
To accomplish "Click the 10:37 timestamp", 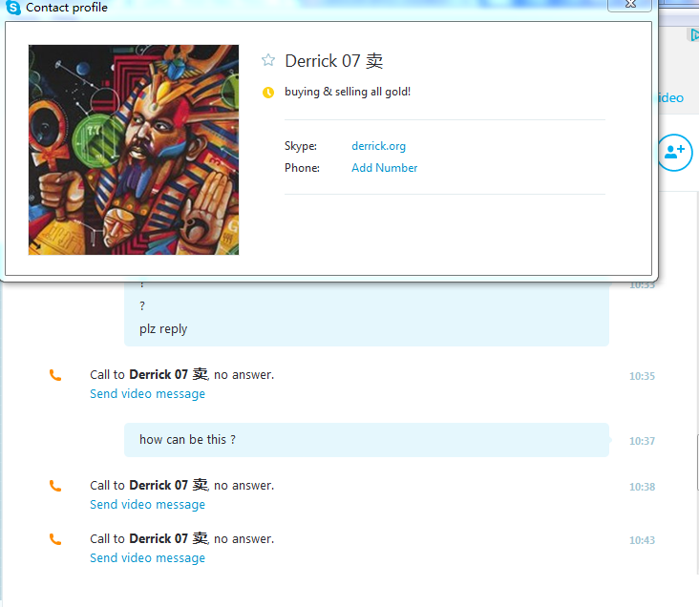I will coord(642,441).
